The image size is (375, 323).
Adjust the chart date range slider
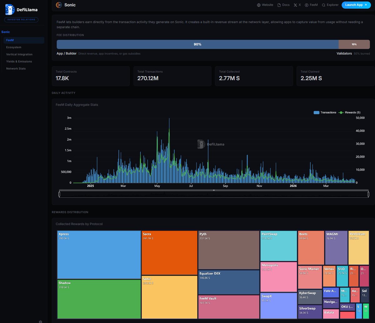click(x=213, y=194)
